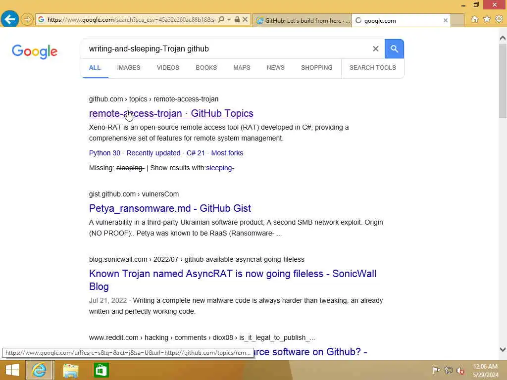Open the browser Home icon

tap(474, 19)
